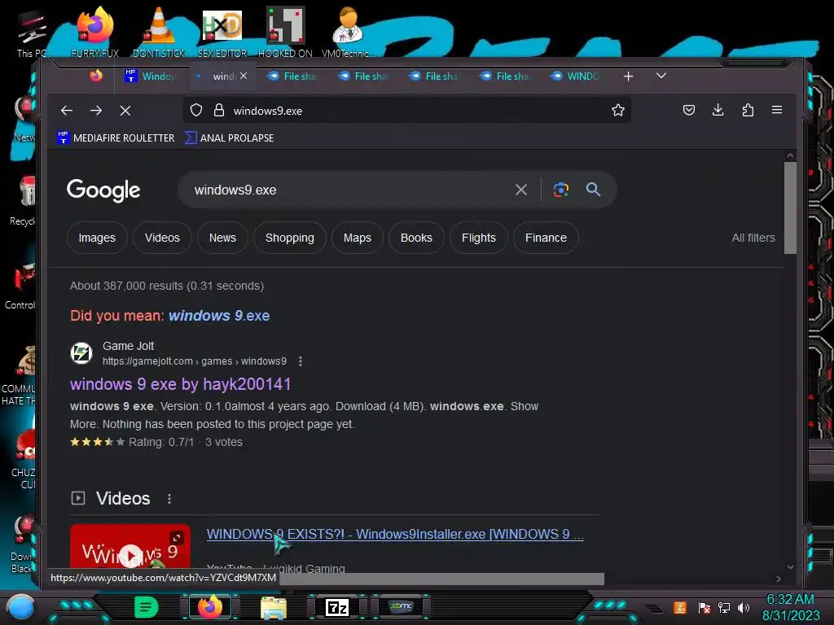Filter results by News
The width and height of the screenshot is (834, 625).
pos(222,238)
